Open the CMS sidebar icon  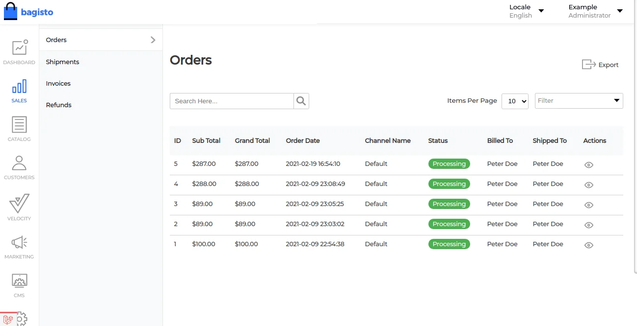click(x=19, y=281)
